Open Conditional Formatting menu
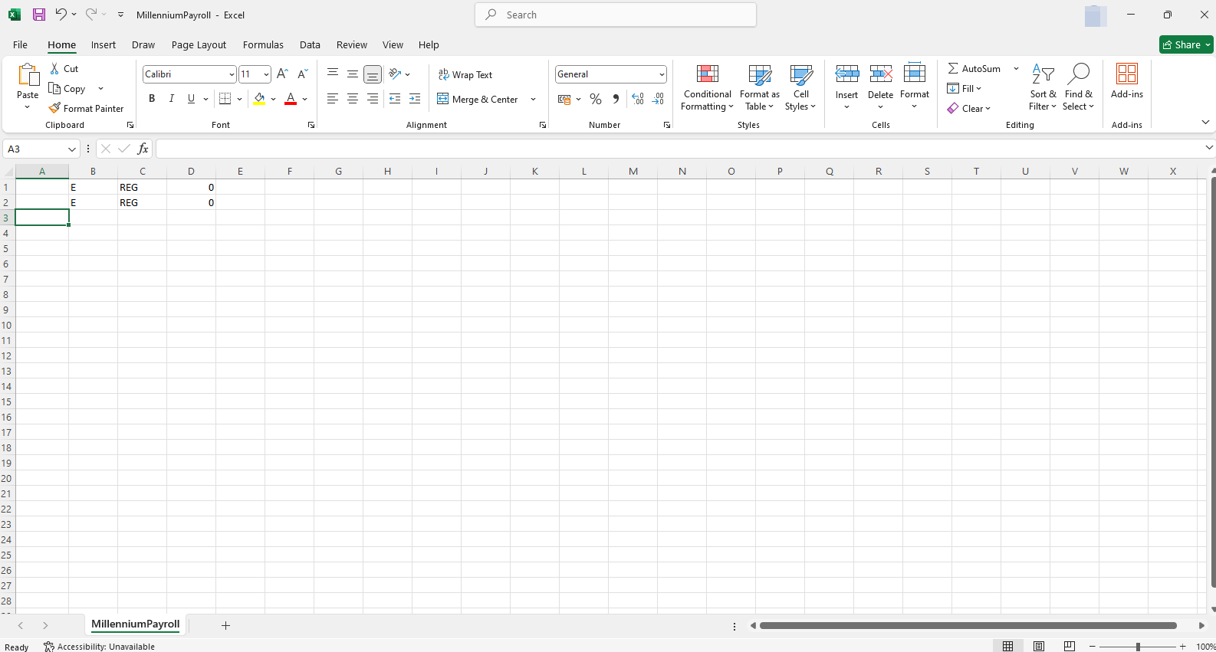The height and width of the screenshot is (652, 1216). pos(707,87)
